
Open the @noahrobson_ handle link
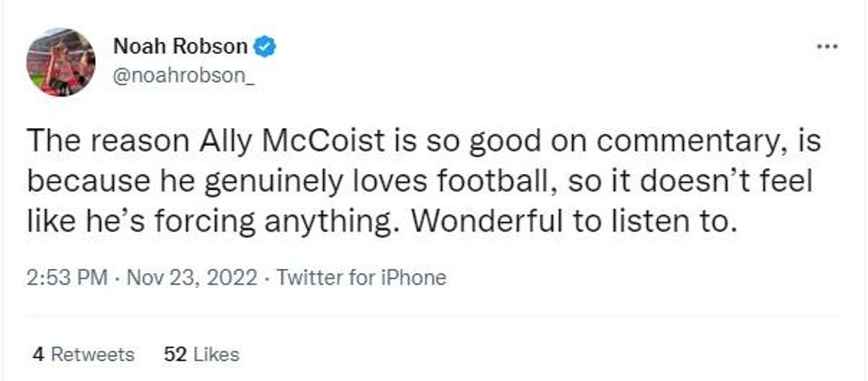point(184,78)
